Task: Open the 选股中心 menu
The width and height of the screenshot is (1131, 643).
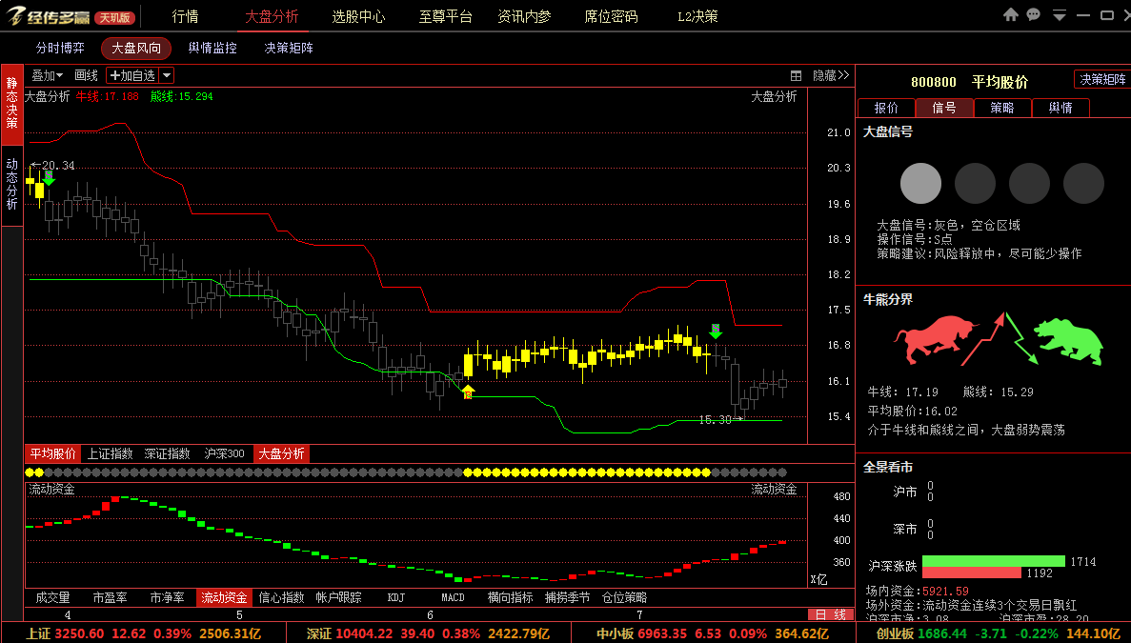Action: coord(358,16)
